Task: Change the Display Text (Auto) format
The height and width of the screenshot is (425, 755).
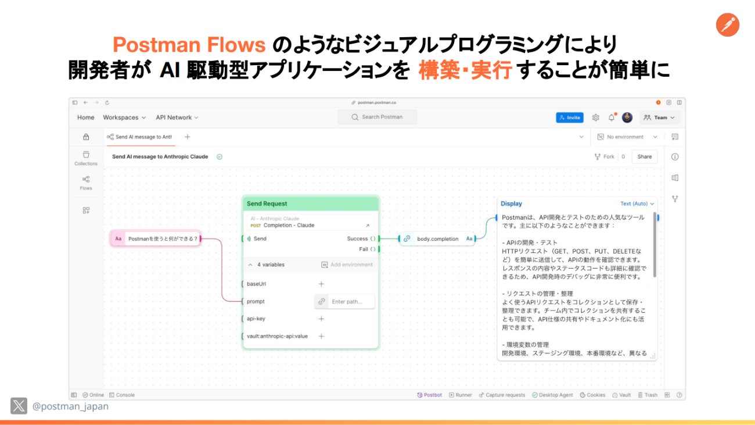Action: pyautogui.click(x=637, y=203)
